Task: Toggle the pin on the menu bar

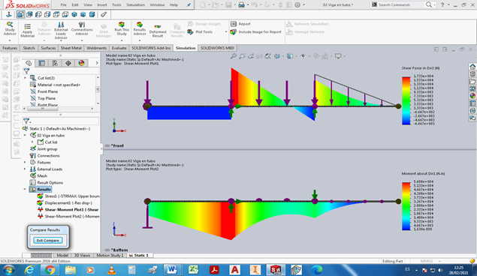Action: (189, 4)
